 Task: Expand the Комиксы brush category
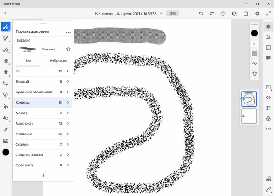tap(42, 103)
